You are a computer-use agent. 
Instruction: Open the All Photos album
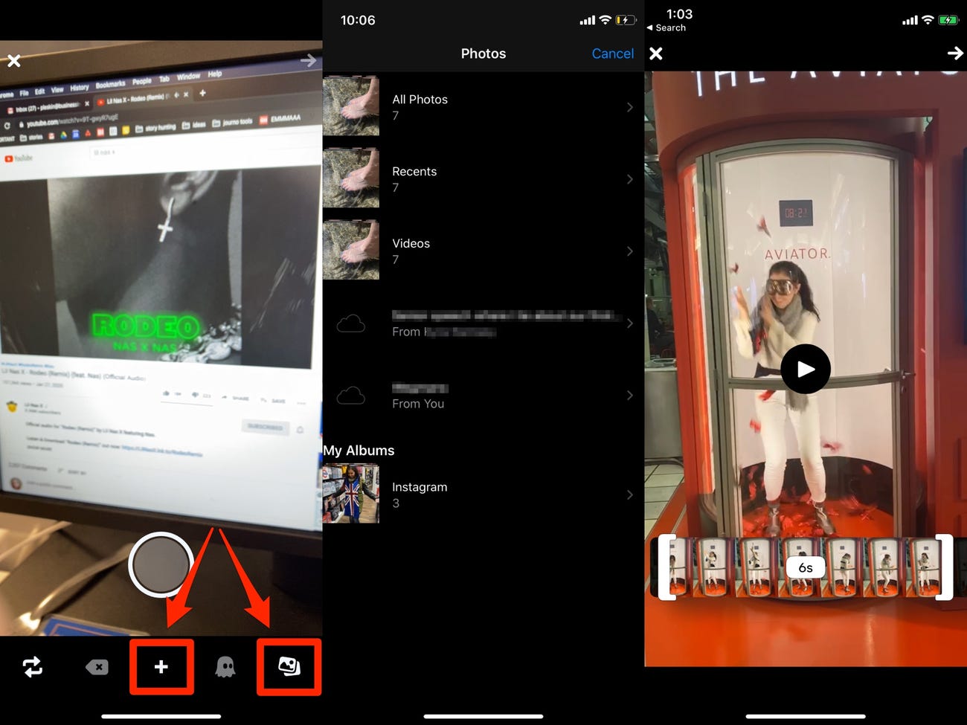pyautogui.click(x=483, y=107)
